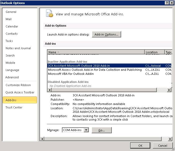Click main pane left scroll arrow
Screen dimensions: 175x151
(x=42, y=139)
